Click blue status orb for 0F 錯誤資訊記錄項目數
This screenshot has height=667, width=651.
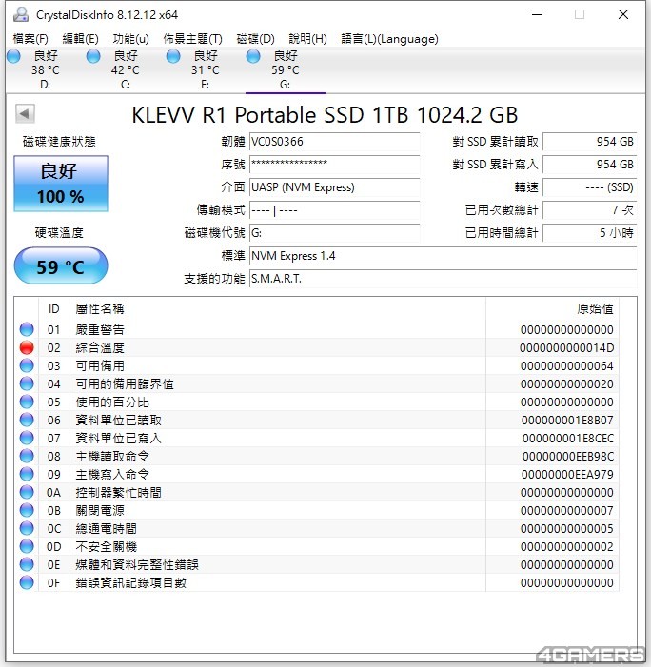pyautogui.click(x=27, y=582)
